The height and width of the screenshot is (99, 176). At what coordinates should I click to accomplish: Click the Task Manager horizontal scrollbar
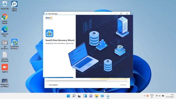[x=77, y=81]
